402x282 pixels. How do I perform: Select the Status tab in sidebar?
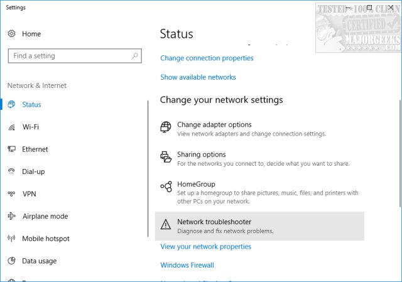31,104
